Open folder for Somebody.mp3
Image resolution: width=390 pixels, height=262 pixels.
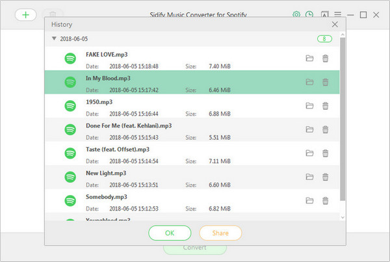pos(309,201)
